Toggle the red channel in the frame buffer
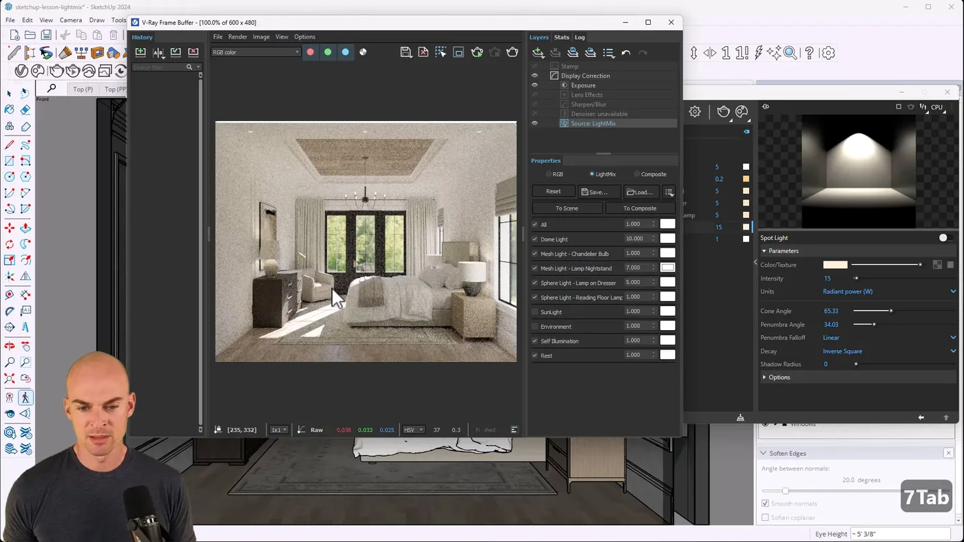Image resolution: width=964 pixels, height=542 pixels. (x=310, y=52)
